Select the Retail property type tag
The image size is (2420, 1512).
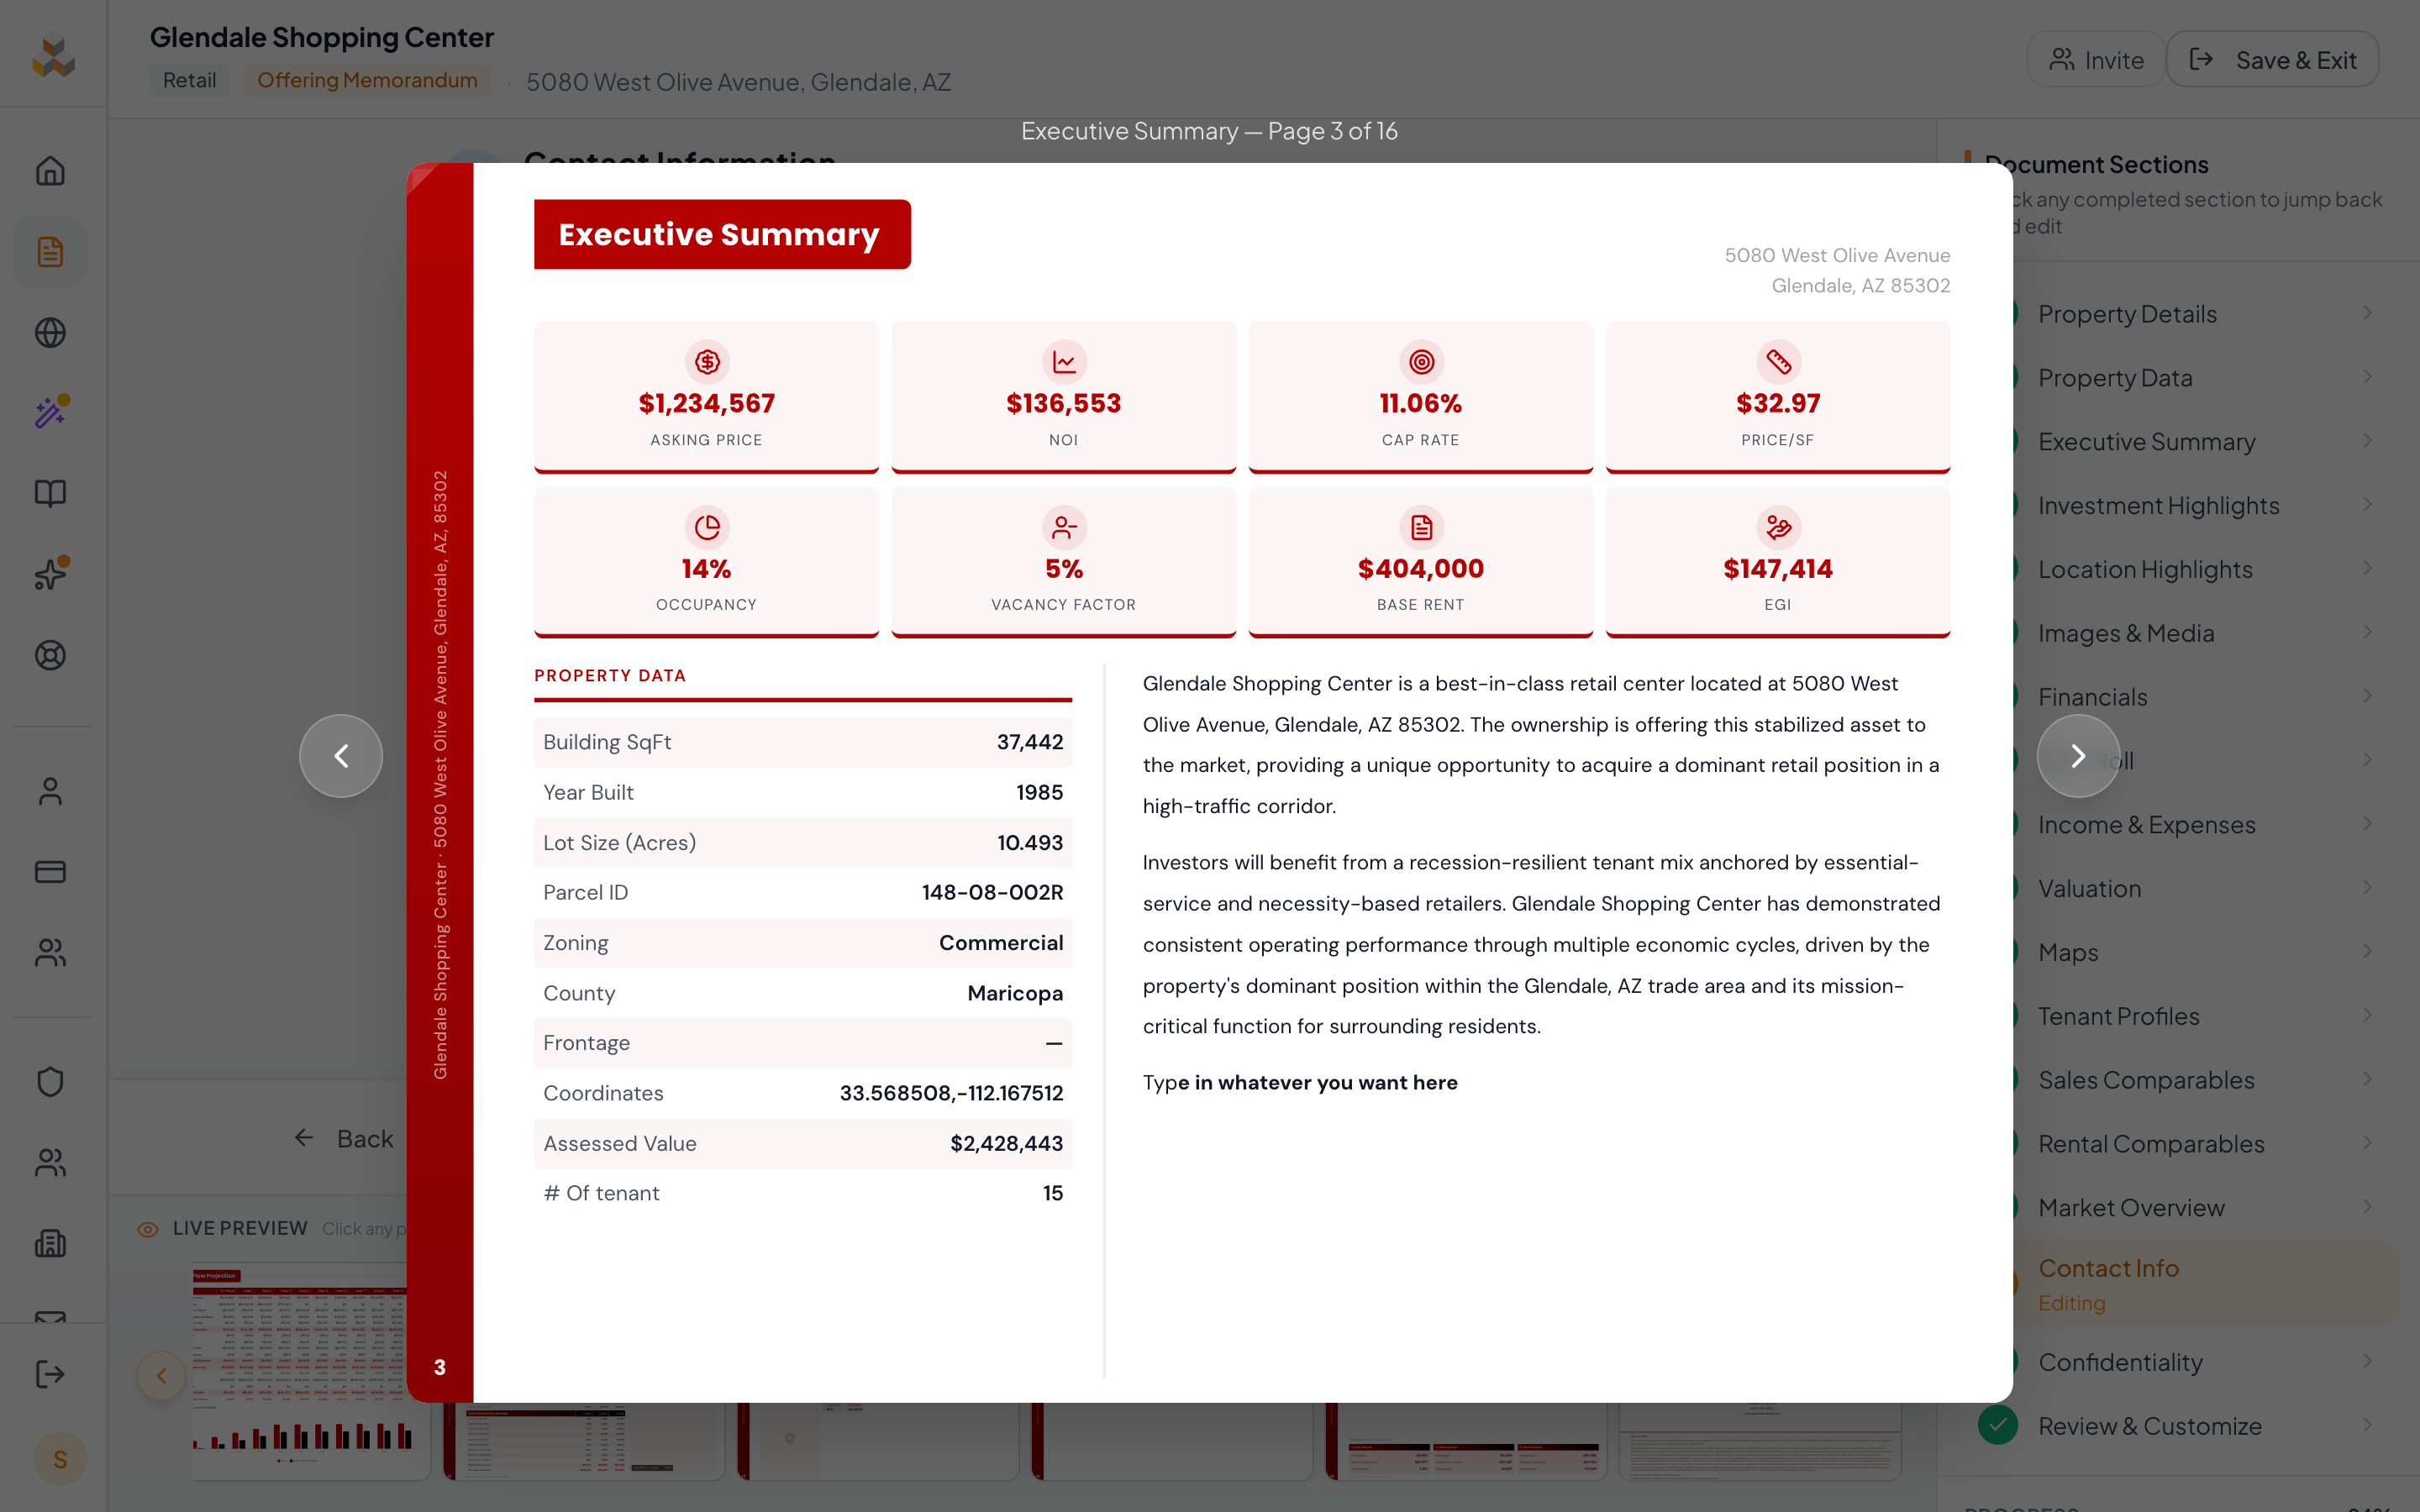[x=189, y=80]
